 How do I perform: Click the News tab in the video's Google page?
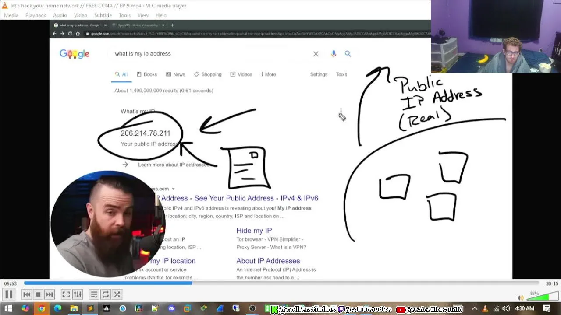pos(175,74)
